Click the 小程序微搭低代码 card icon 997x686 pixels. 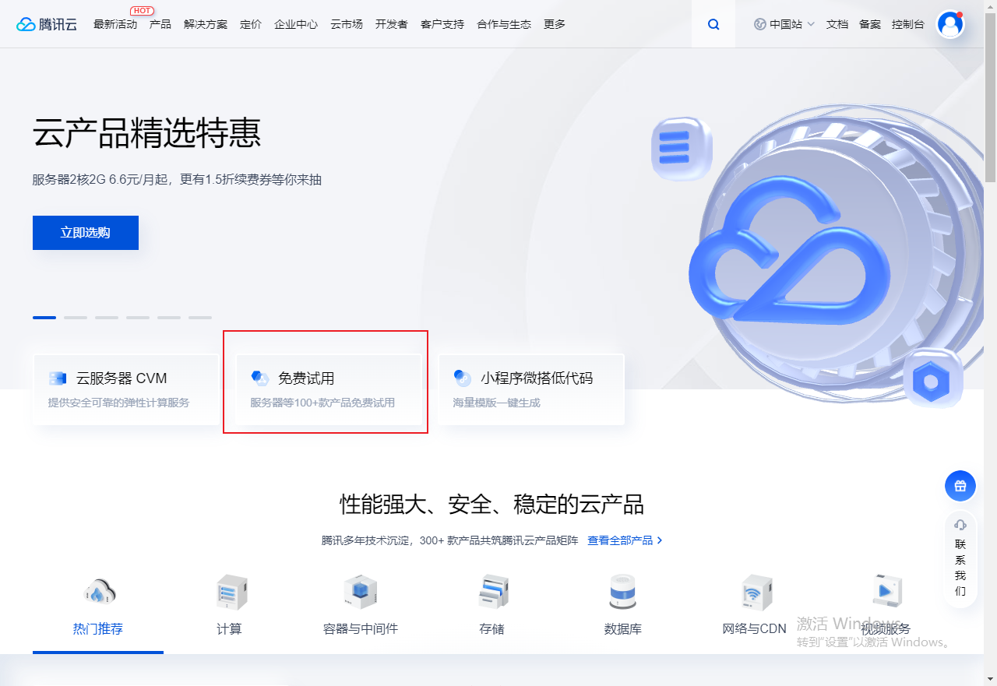pyautogui.click(x=463, y=378)
